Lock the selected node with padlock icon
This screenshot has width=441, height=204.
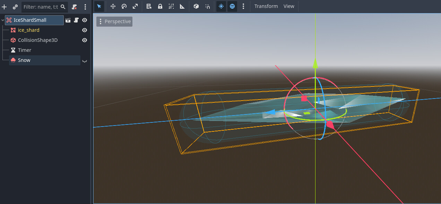click(160, 6)
